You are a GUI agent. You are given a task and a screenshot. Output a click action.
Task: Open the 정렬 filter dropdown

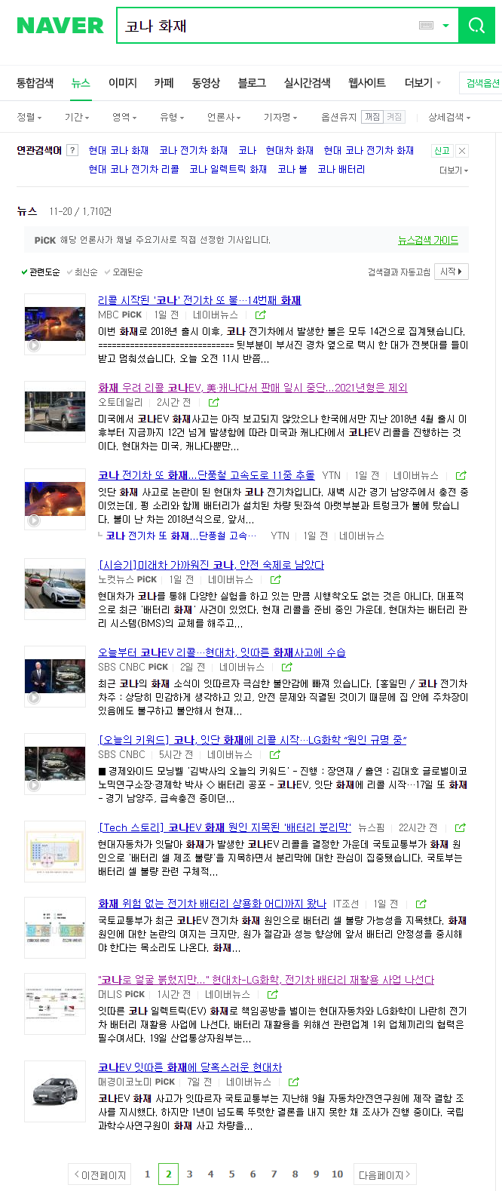coord(29,117)
